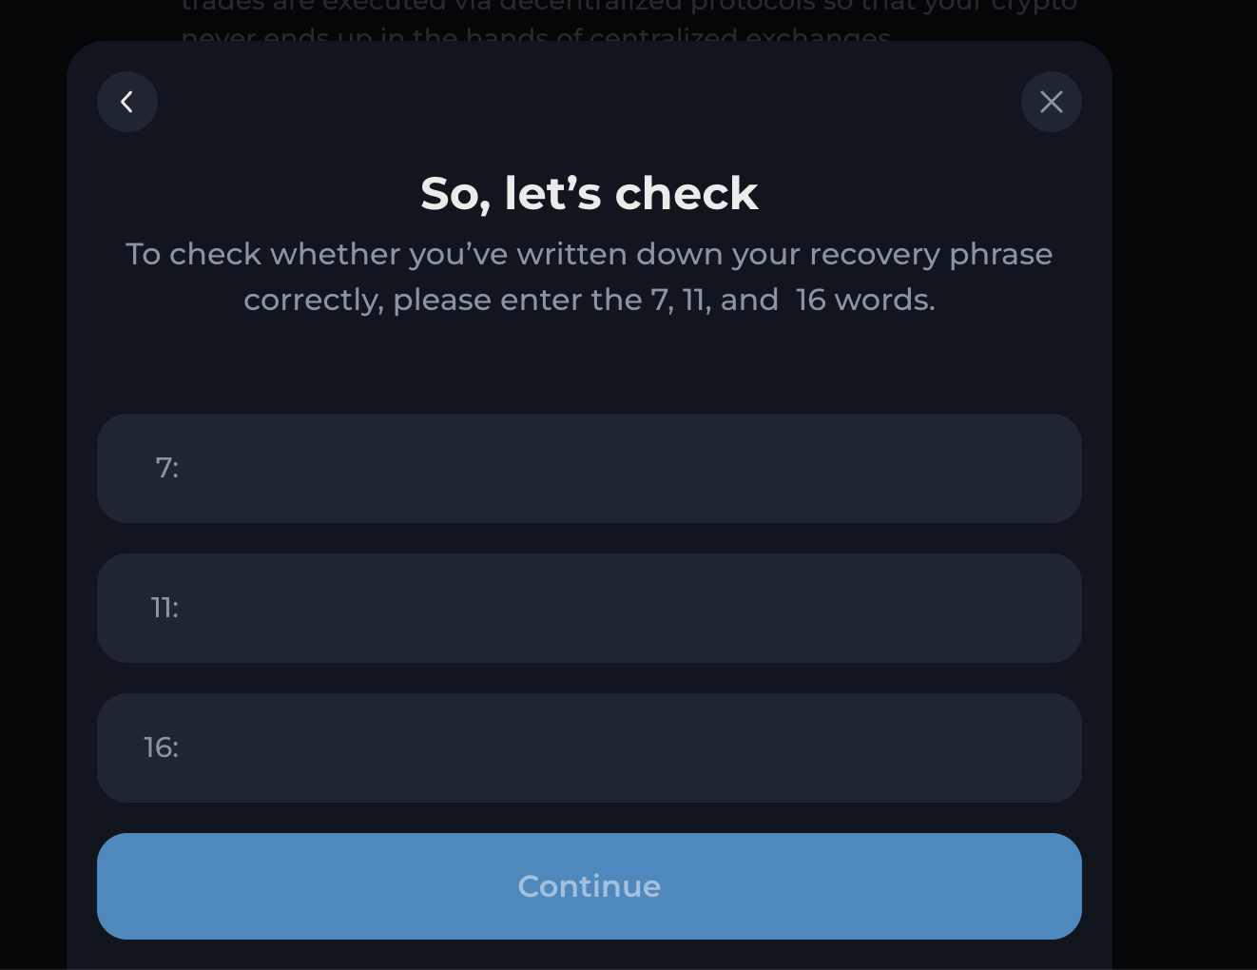Submit the entered words with Continue
This screenshot has height=970, width=1257.
coord(589,886)
